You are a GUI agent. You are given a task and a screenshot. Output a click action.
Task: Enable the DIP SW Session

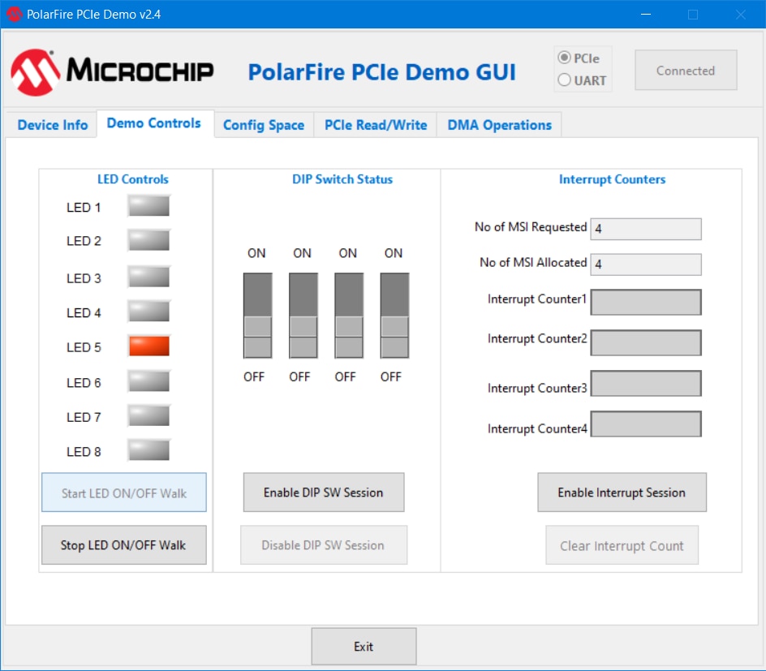(324, 492)
